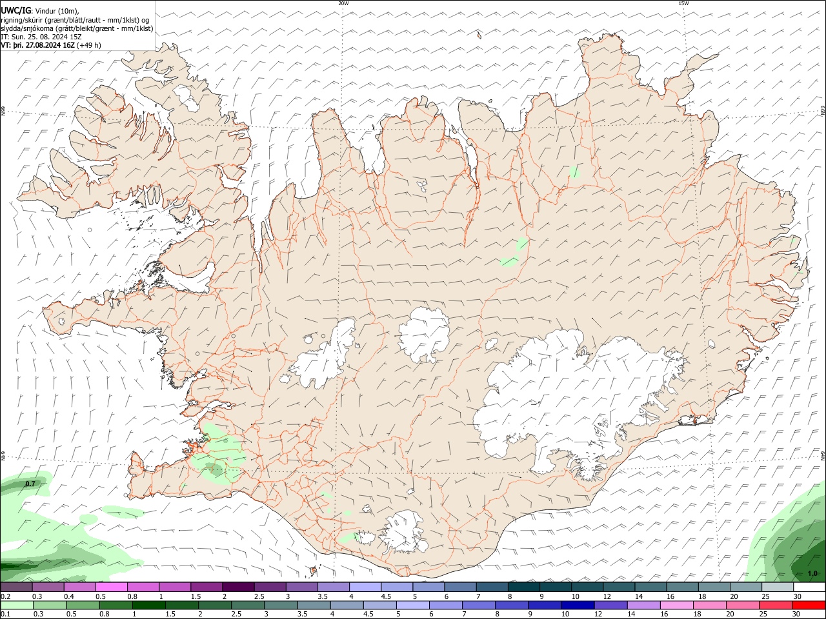Pick snow scale swatch between 3 and 3.5
This screenshot has width=826, height=619.
pyautogui.click(x=302, y=587)
